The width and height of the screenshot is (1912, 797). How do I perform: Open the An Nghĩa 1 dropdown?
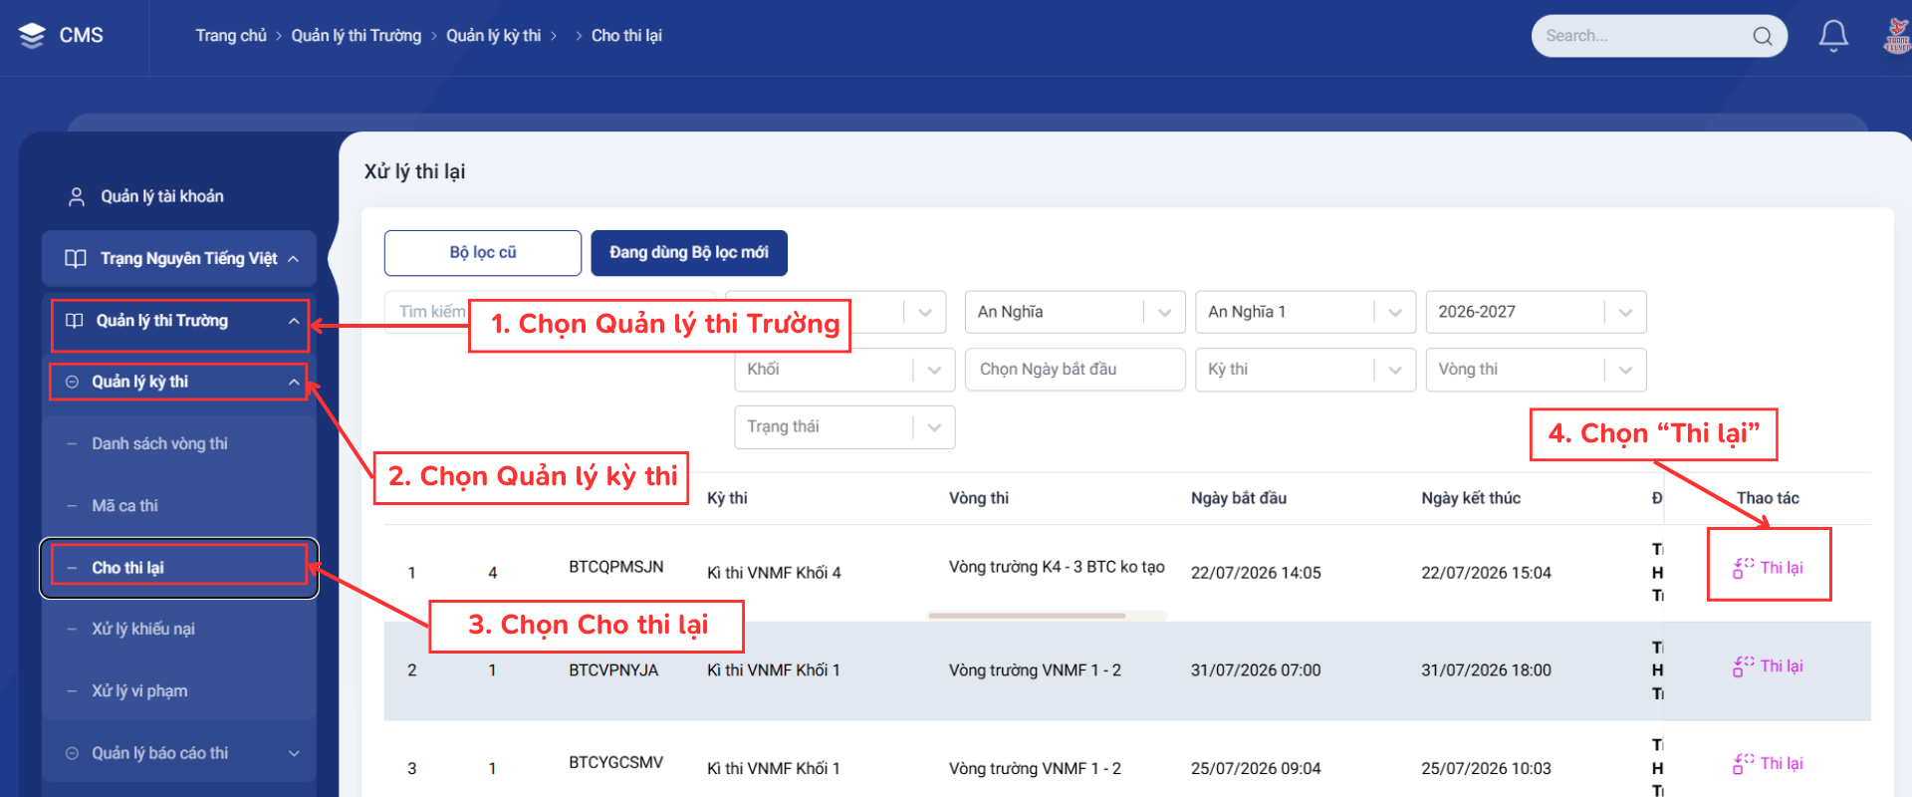(x=1306, y=312)
